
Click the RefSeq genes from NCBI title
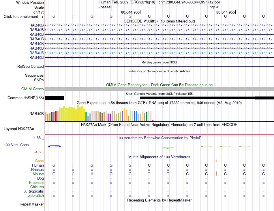click(x=159, y=62)
